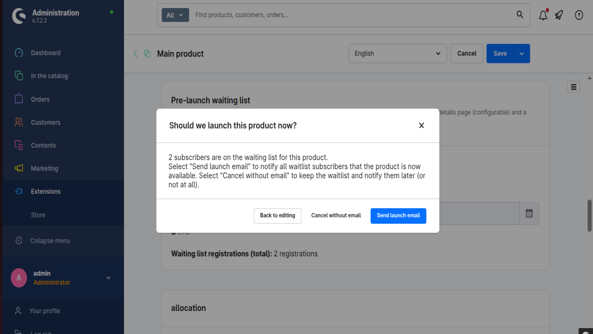Click the Contents layout icon
593x334 pixels.
19,145
